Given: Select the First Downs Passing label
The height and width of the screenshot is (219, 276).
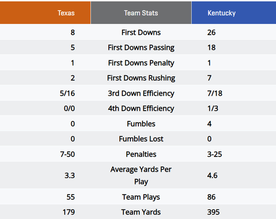Looking at the screenshot, I should (x=141, y=48).
